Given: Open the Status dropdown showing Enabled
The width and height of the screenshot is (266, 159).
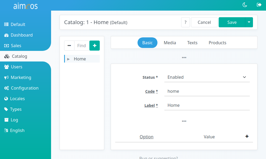Looking at the screenshot, I should point(207,77).
